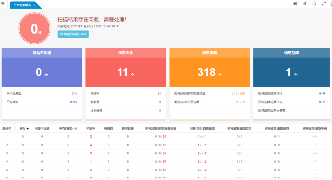Click typo count 4 for site 2
The width and height of the screenshot is (332, 180).
click(x=91, y=145)
